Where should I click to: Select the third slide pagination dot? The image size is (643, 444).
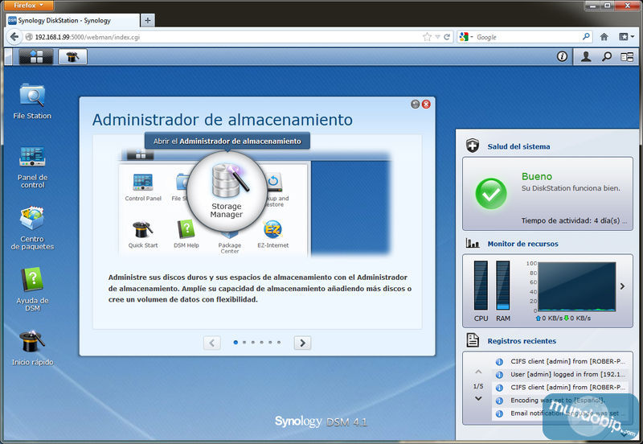(253, 342)
